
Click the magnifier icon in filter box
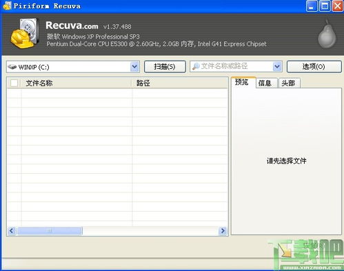(x=196, y=66)
